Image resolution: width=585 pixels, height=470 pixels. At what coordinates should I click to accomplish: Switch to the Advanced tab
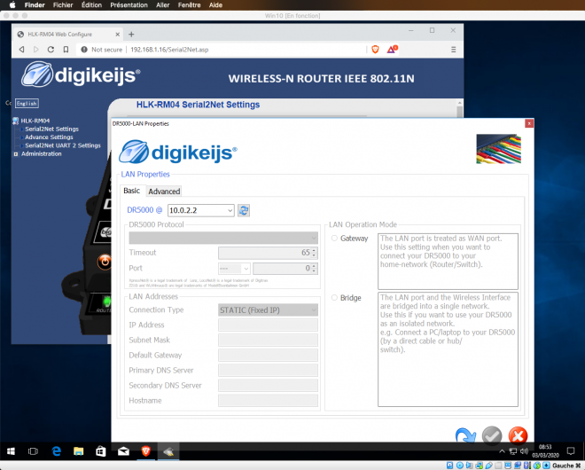pyautogui.click(x=164, y=192)
